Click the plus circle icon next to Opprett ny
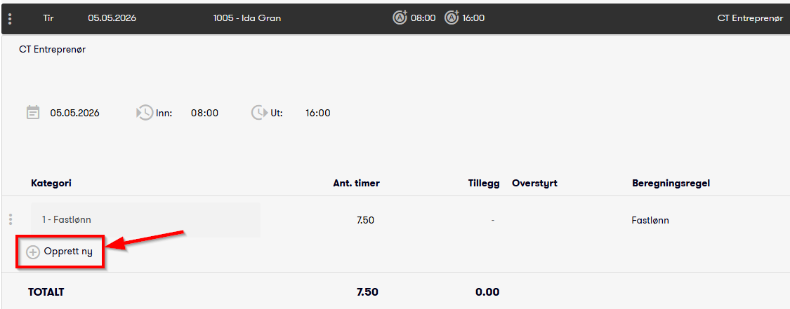 pos(33,252)
